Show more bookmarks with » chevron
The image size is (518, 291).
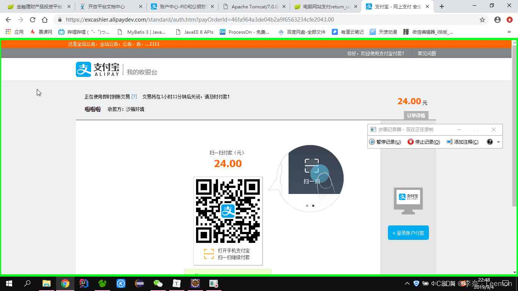click(509, 32)
